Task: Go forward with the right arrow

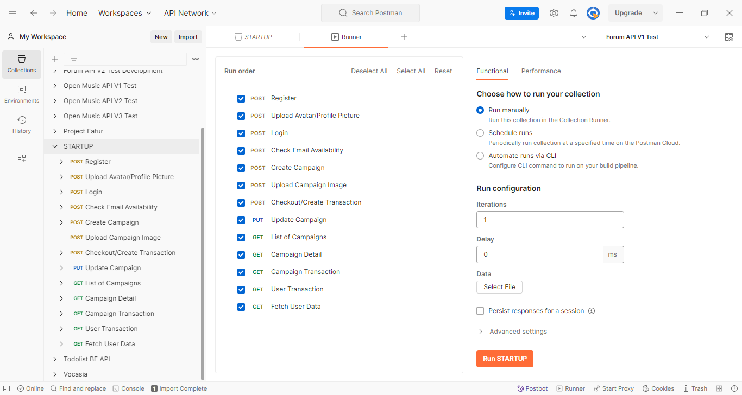Action: pos(53,13)
